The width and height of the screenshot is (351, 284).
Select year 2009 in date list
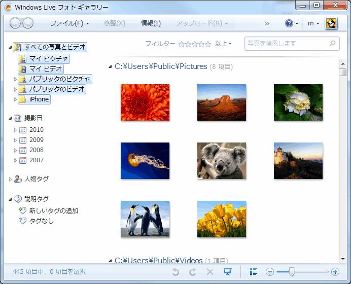point(36,140)
